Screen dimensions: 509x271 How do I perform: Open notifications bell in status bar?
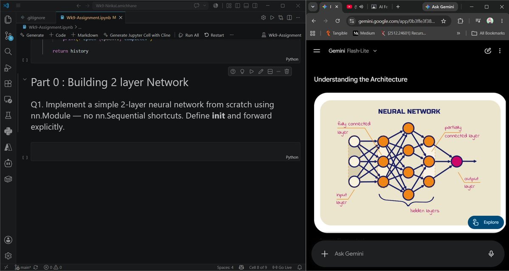click(300, 268)
